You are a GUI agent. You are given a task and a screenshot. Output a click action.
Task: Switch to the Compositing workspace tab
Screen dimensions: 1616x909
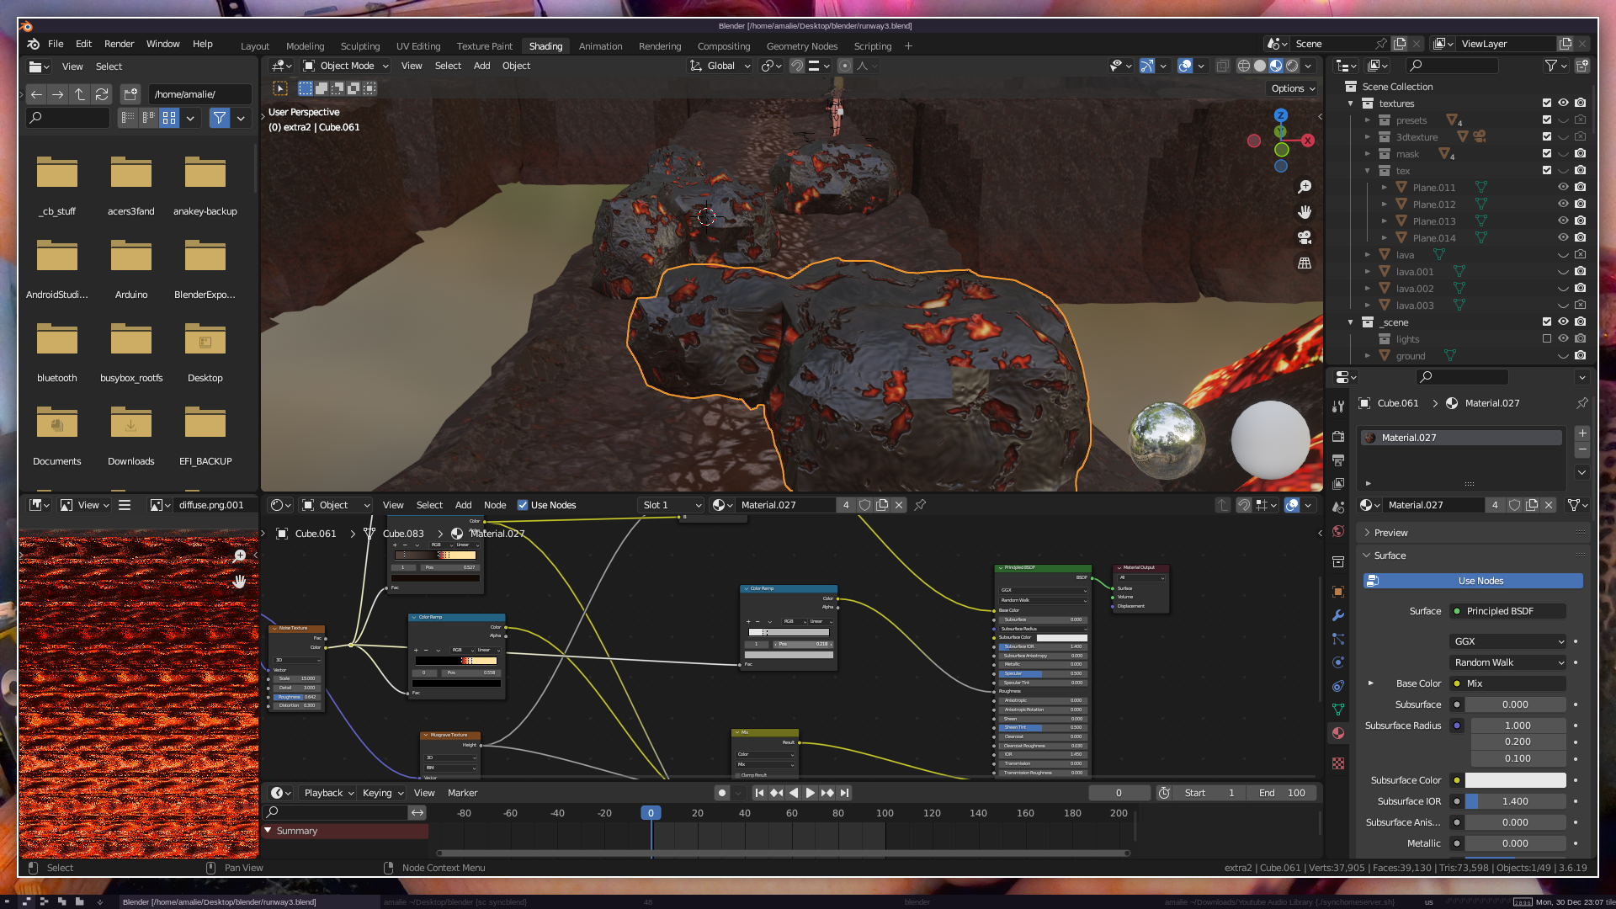[x=723, y=46]
